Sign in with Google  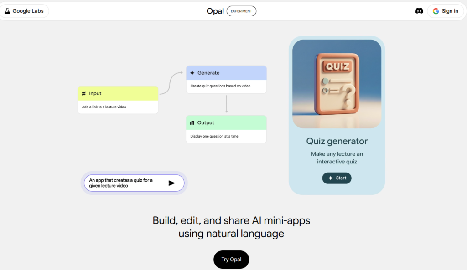446,11
